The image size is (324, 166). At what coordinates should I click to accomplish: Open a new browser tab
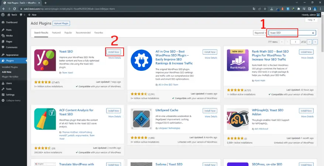tap(46, 3)
